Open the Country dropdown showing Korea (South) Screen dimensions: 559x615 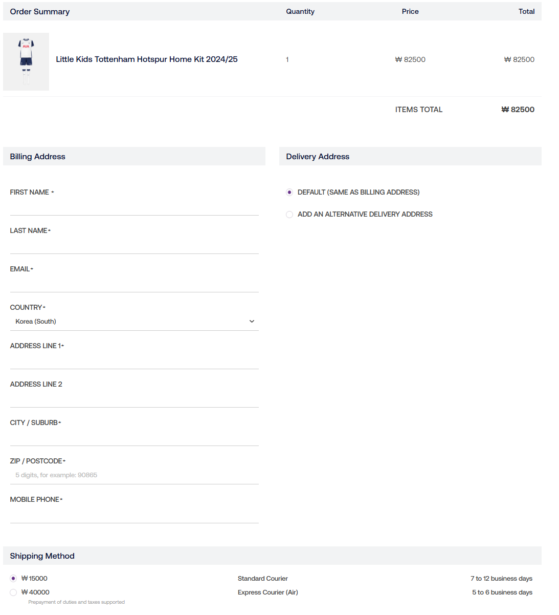[134, 322]
